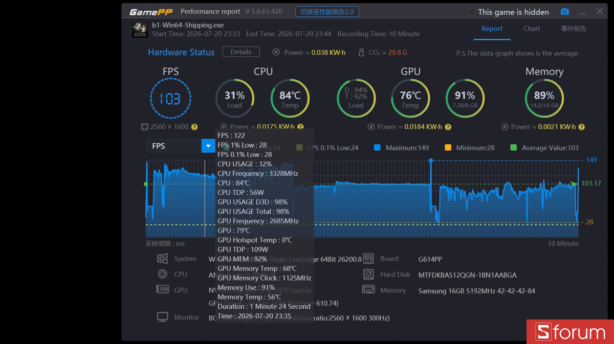Click the CPU chip icon in system info

click(162, 274)
